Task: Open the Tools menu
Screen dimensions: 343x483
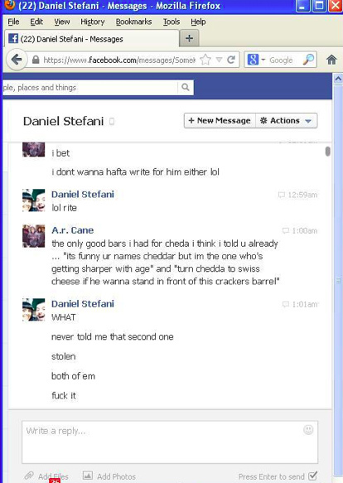Action: pos(171,22)
